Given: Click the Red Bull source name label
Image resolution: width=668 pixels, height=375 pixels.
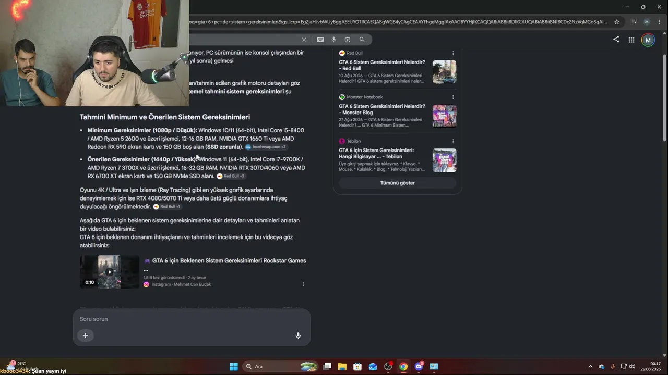Looking at the screenshot, I should pos(354,53).
